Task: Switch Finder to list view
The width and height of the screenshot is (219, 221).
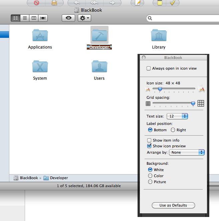Action: (25, 18)
